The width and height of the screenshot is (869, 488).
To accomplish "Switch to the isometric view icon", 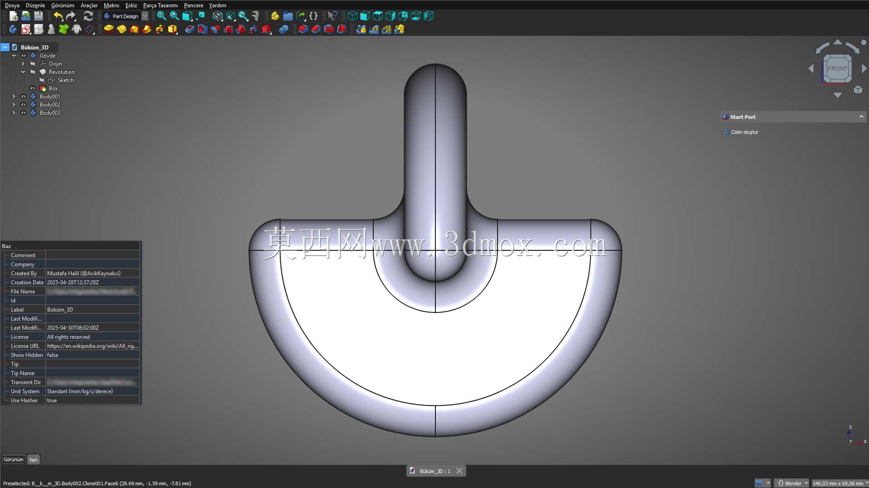I will coord(352,16).
